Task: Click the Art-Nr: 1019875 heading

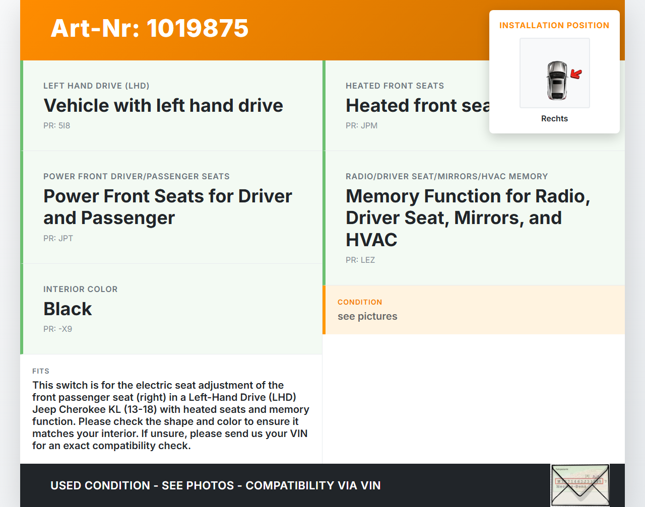Action: [150, 28]
